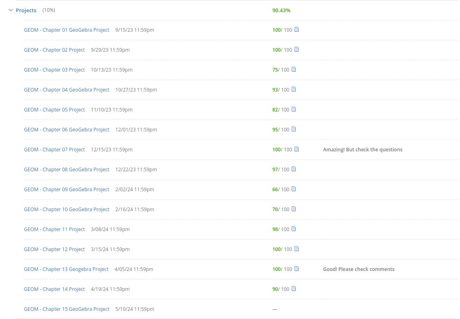Click the rubric icon for Chapter 07 Project
Image resolution: width=460 pixels, height=319 pixels.
pos(296,149)
